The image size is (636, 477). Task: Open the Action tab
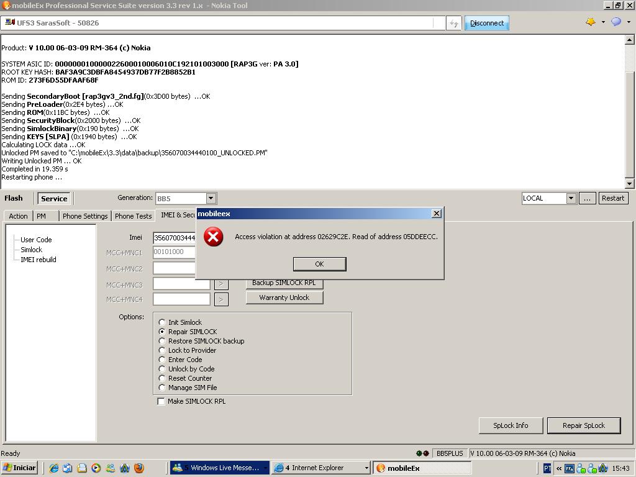pos(18,216)
